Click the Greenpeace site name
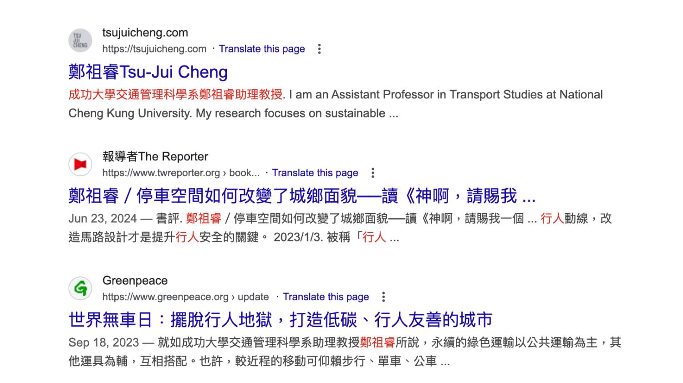683x383 pixels. click(135, 281)
